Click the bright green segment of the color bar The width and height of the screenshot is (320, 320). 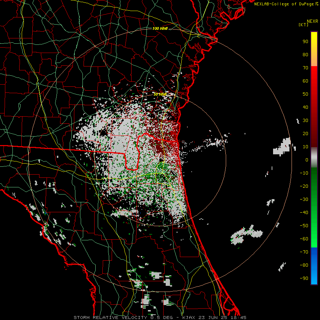[314, 208]
